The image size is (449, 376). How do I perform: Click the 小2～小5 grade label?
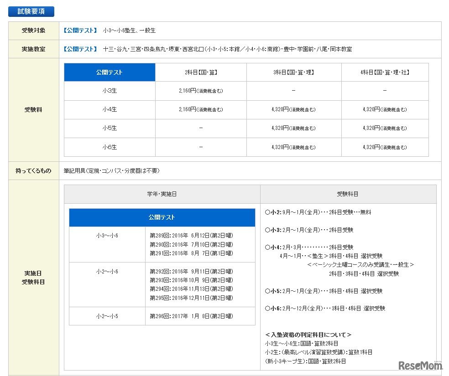107,316
